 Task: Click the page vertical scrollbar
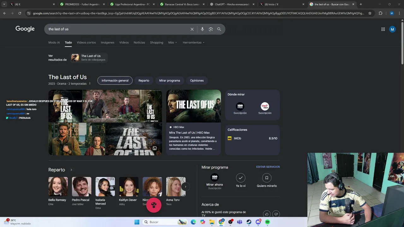coord(402,43)
